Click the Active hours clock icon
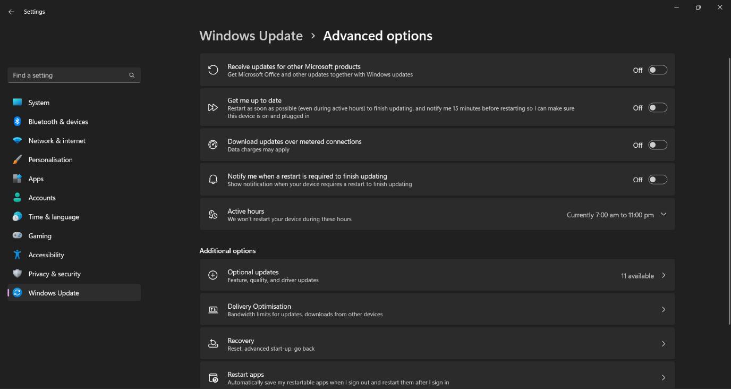This screenshot has height=389, width=731. 213,214
